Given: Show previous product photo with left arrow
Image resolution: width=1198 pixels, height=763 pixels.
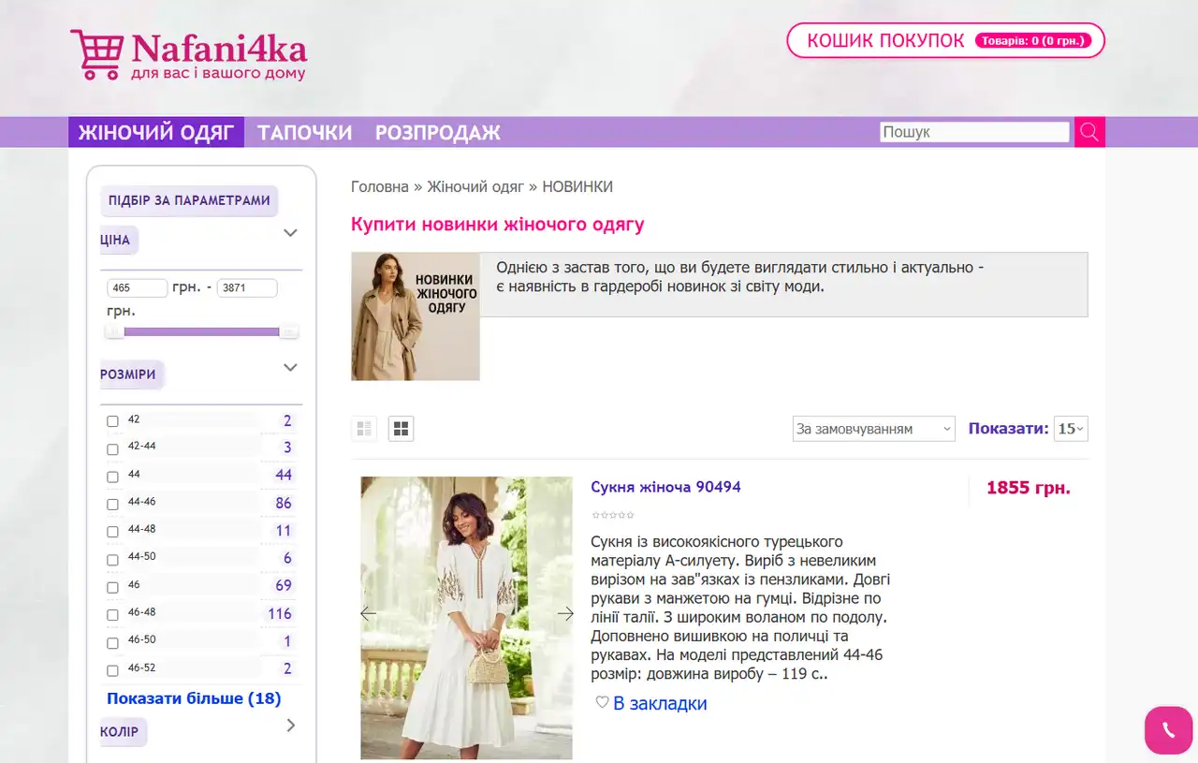Looking at the screenshot, I should click(368, 614).
